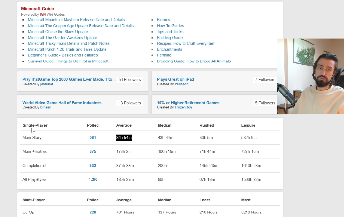The height and width of the screenshot is (217, 344).
Task: Open the Tips and Tricks link
Action: point(170,32)
